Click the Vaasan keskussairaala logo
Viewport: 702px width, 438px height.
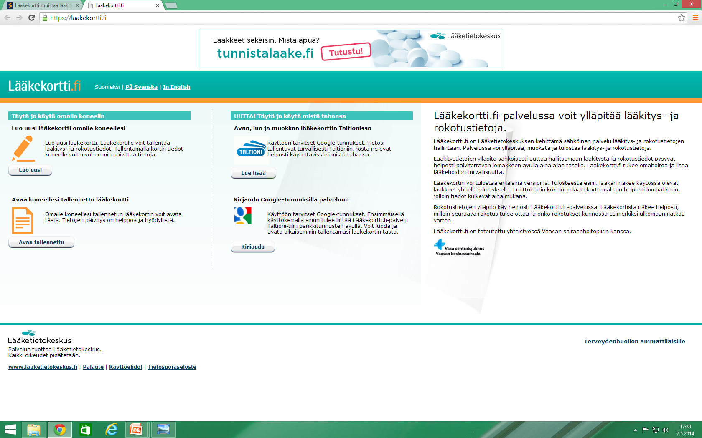tap(459, 247)
